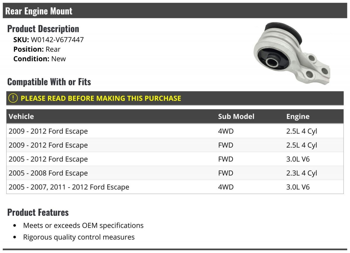Screen dimensions: 350x253
Task: Click the Rigorous quality control measures bullet
Action: [79, 237]
